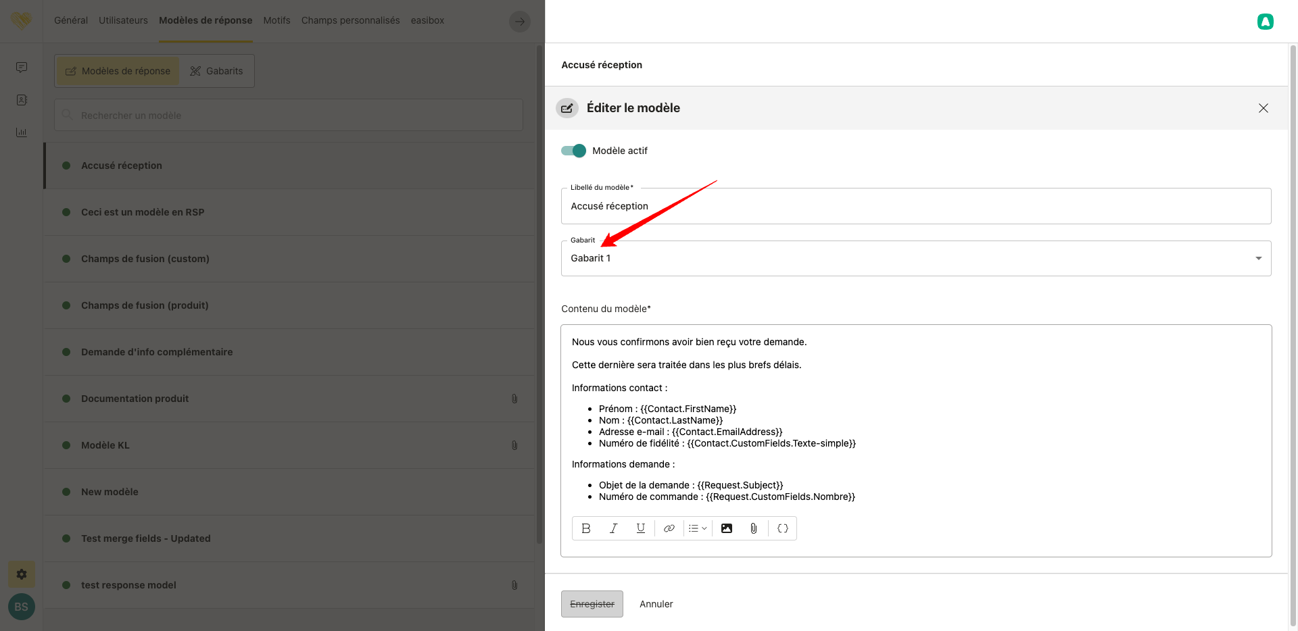Click the Libellé du modèle field
Image resolution: width=1298 pixels, height=631 pixels.
point(915,207)
